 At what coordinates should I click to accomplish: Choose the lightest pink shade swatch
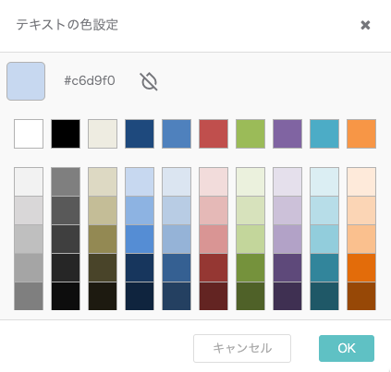click(214, 182)
